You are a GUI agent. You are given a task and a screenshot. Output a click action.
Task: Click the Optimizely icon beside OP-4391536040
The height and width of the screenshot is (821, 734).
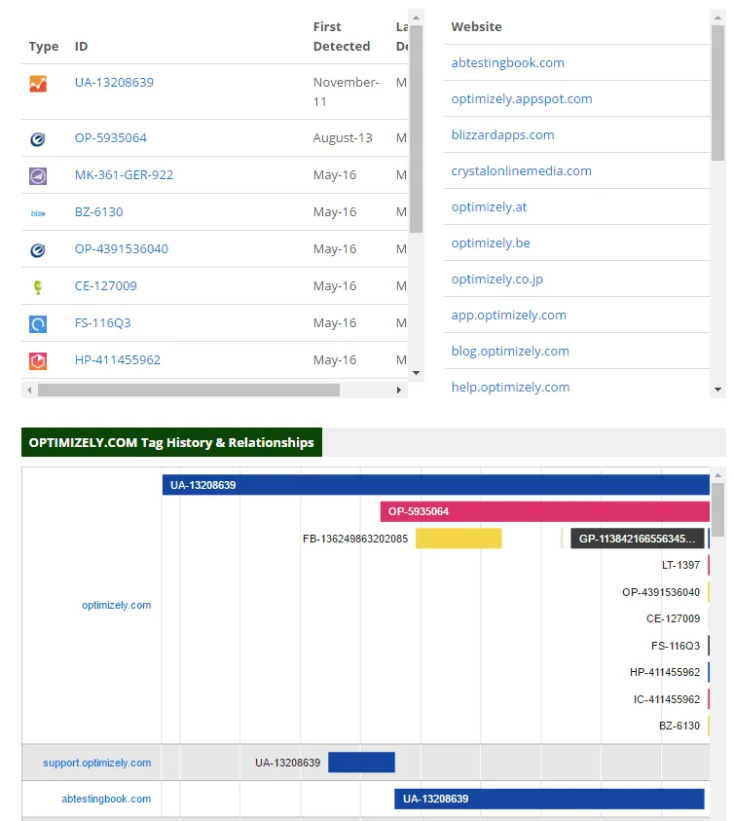(38, 250)
